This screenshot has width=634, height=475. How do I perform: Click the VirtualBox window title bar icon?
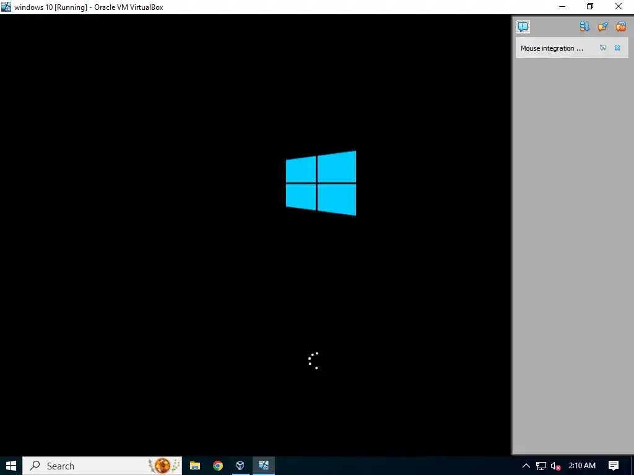coord(6,7)
